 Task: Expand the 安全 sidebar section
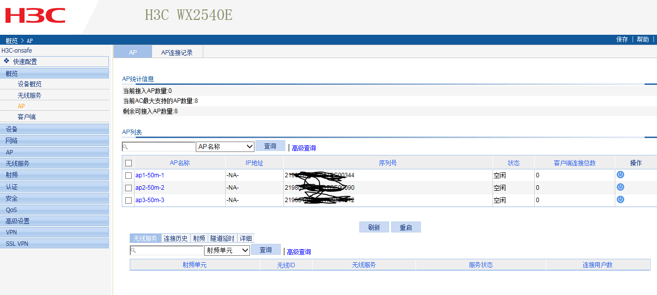point(54,198)
